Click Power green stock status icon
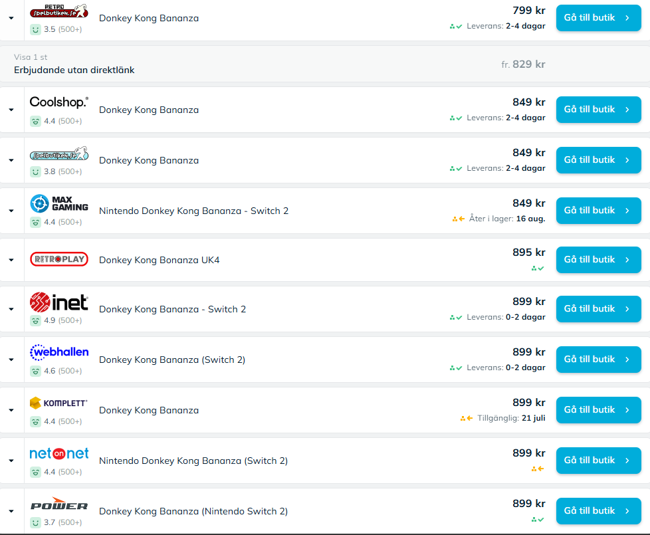This screenshot has height=535, width=650. tap(538, 520)
